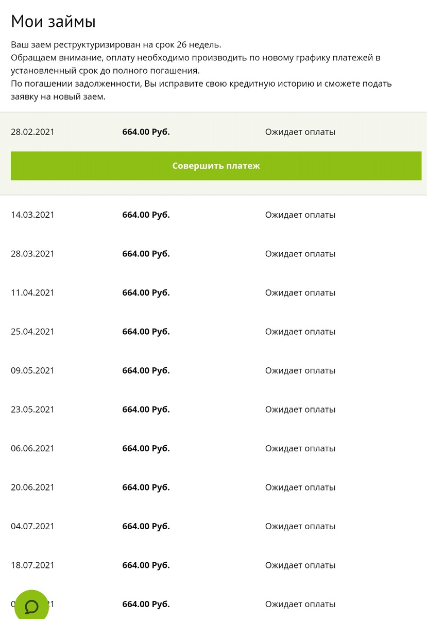Select the 28.02.2021 payment row
427x619 pixels.
click(213, 132)
